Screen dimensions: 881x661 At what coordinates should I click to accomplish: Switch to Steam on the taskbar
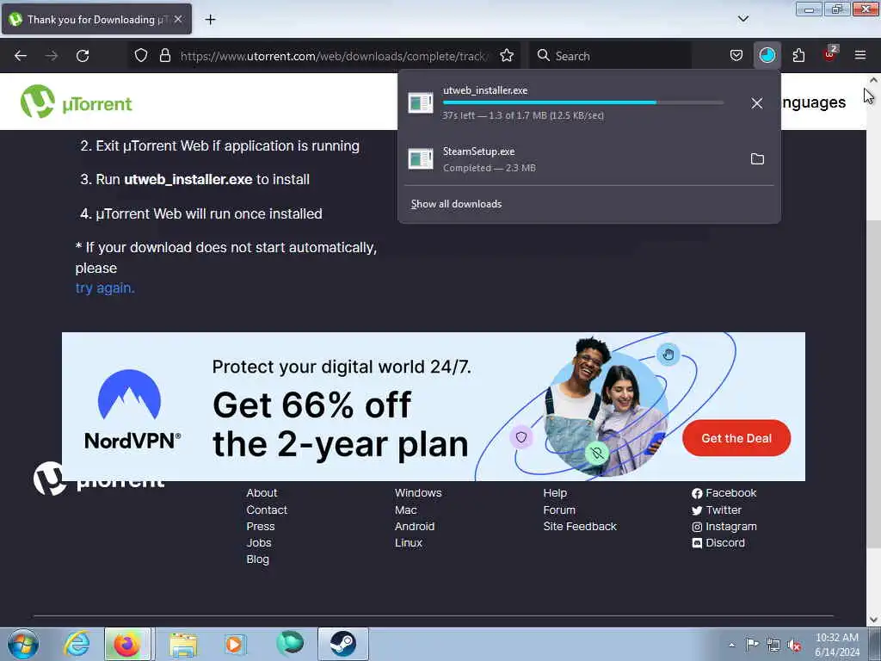tap(342, 644)
